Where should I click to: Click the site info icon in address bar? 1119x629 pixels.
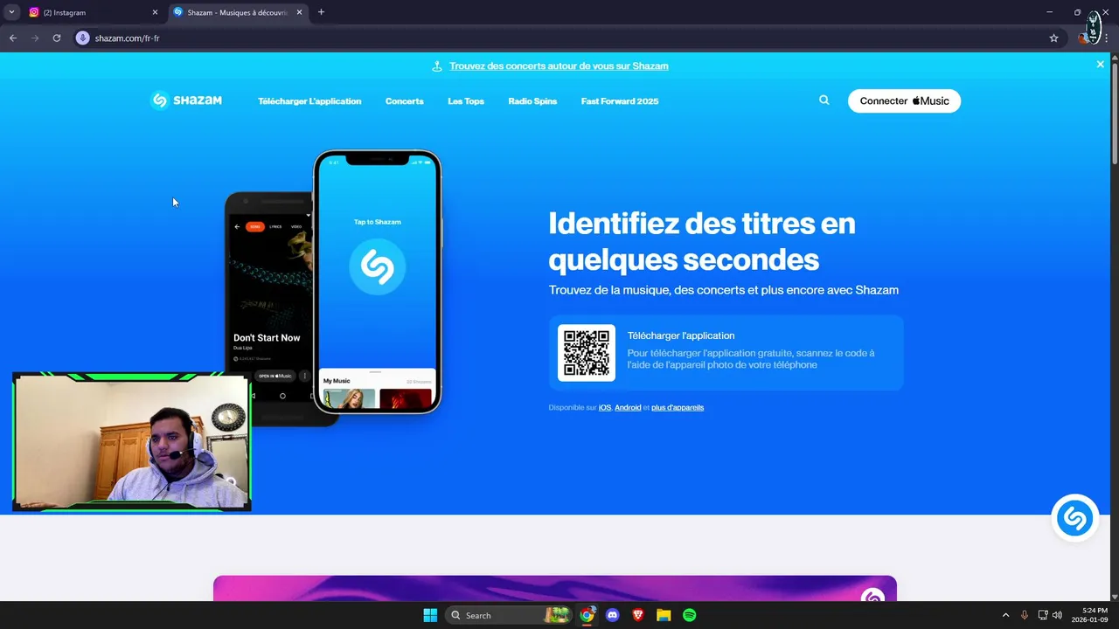[x=83, y=38]
